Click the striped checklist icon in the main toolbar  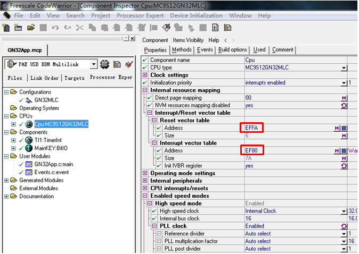click(x=227, y=28)
